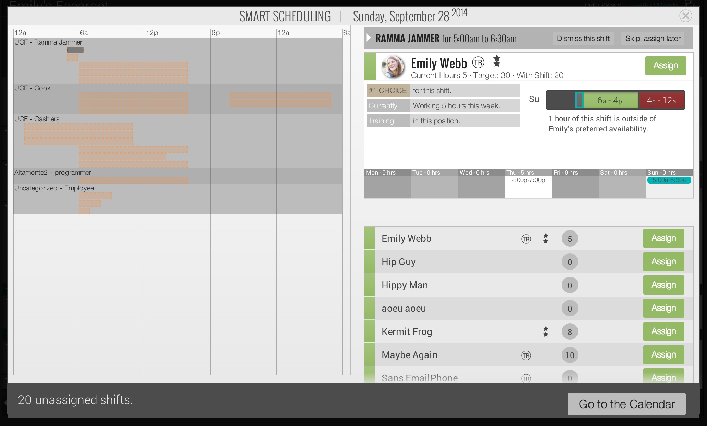Click TR icon in Emily Webb list row

click(x=526, y=239)
